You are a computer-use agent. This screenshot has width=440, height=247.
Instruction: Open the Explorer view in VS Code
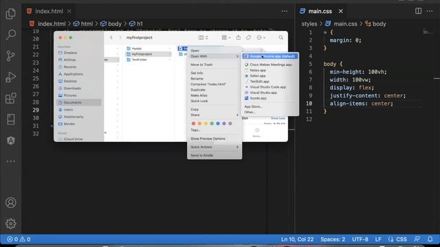coord(11,14)
